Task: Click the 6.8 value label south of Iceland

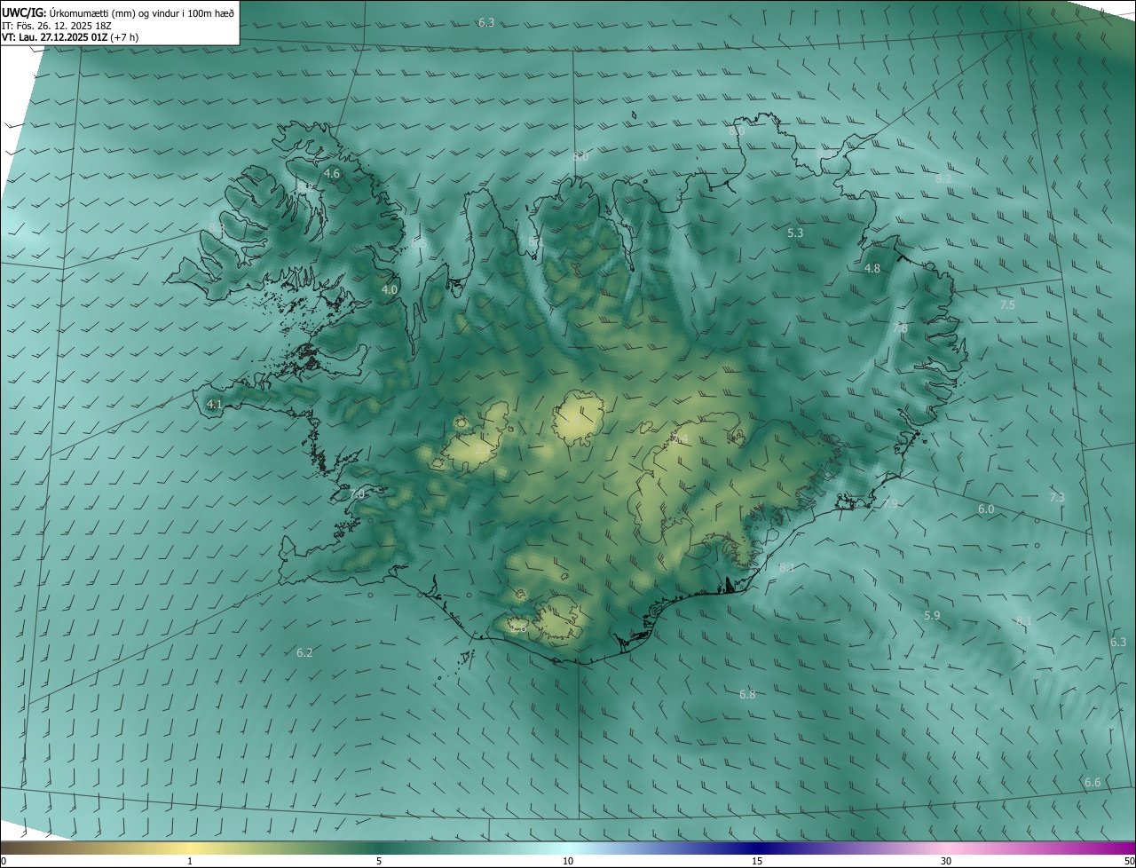Action: coord(747,694)
